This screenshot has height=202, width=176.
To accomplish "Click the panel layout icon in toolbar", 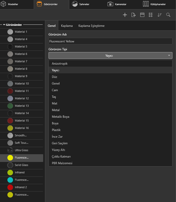I will point(142,15).
